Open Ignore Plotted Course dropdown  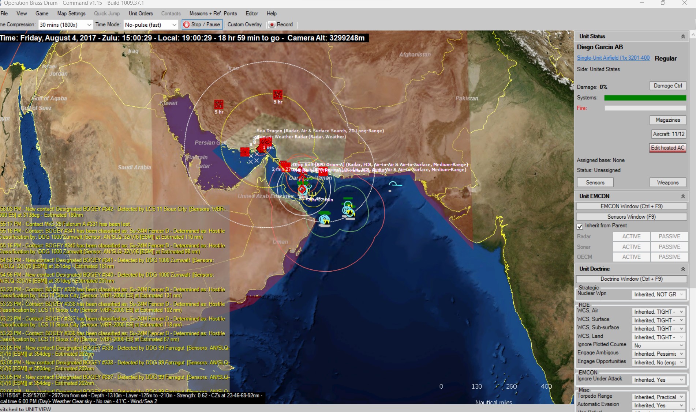[658, 345]
